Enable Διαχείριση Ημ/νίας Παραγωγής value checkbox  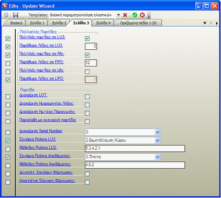[x=87, y=113]
